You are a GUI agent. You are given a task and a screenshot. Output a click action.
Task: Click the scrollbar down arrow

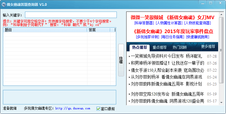click(x=221, y=102)
